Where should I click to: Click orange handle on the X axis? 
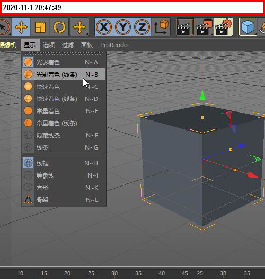click(x=235, y=170)
